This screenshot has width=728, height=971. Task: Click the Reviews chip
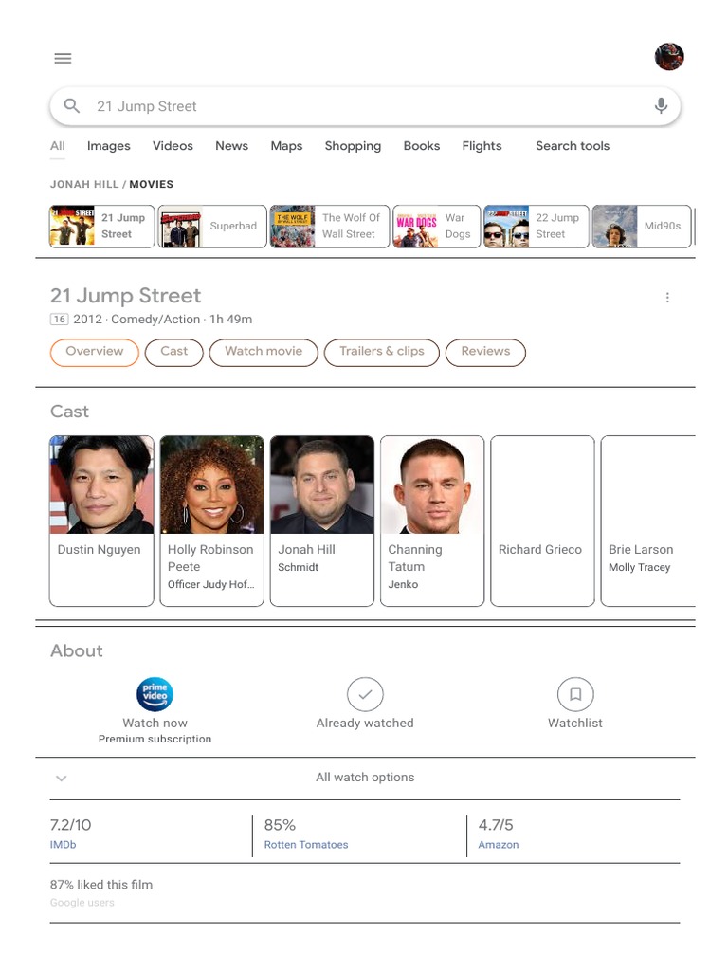click(x=485, y=353)
